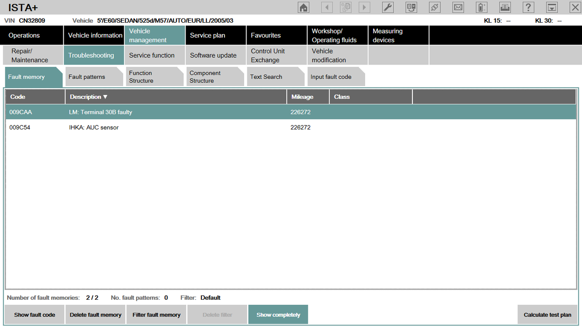
Task: Click the Calculate test plan button
Action: pos(547,315)
